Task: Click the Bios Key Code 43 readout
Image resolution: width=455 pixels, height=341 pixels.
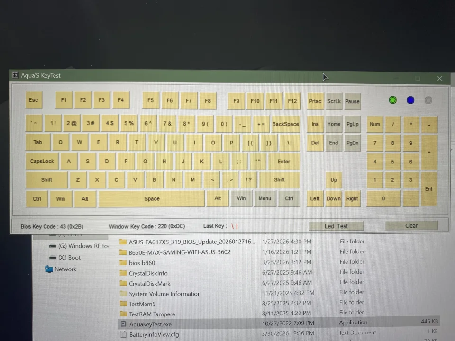Action: coord(52,226)
